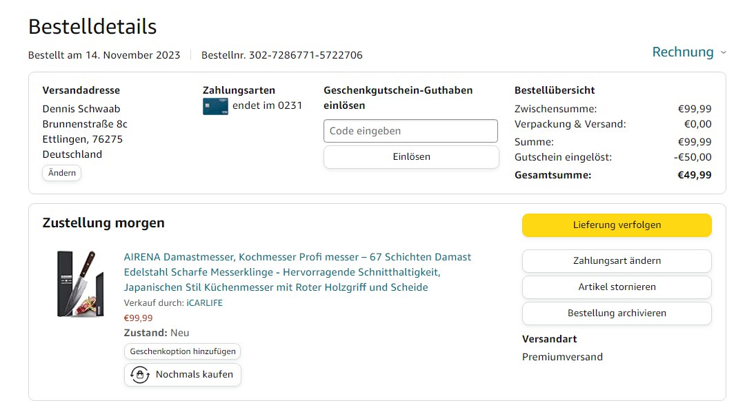Expand the Rechnung dropdown
The height and width of the screenshot is (412, 756).
pos(683,52)
